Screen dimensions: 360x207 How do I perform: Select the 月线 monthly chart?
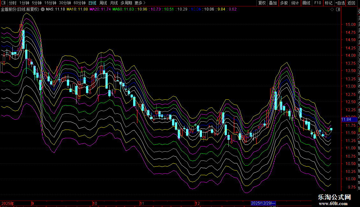(x=114, y=3)
